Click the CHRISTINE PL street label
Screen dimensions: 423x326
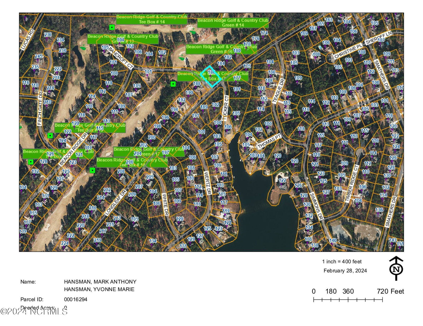[x=348, y=51]
